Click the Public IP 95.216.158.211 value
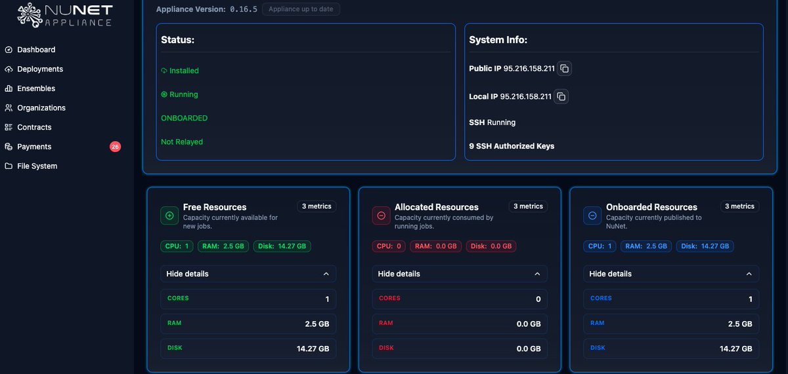Viewport: 788px width, 374px height. click(x=529, y=69)
